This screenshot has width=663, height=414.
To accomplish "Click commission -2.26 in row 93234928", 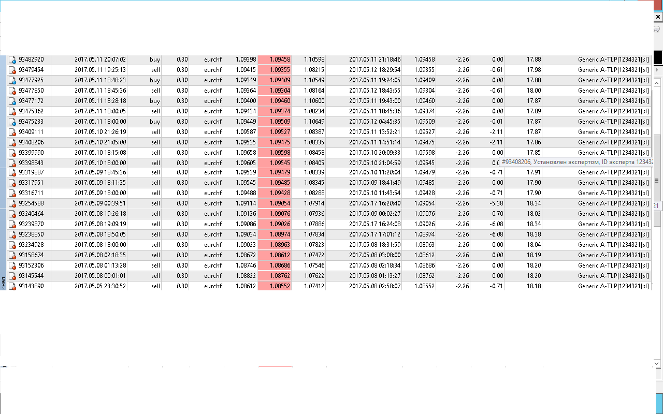I will 462,245.
